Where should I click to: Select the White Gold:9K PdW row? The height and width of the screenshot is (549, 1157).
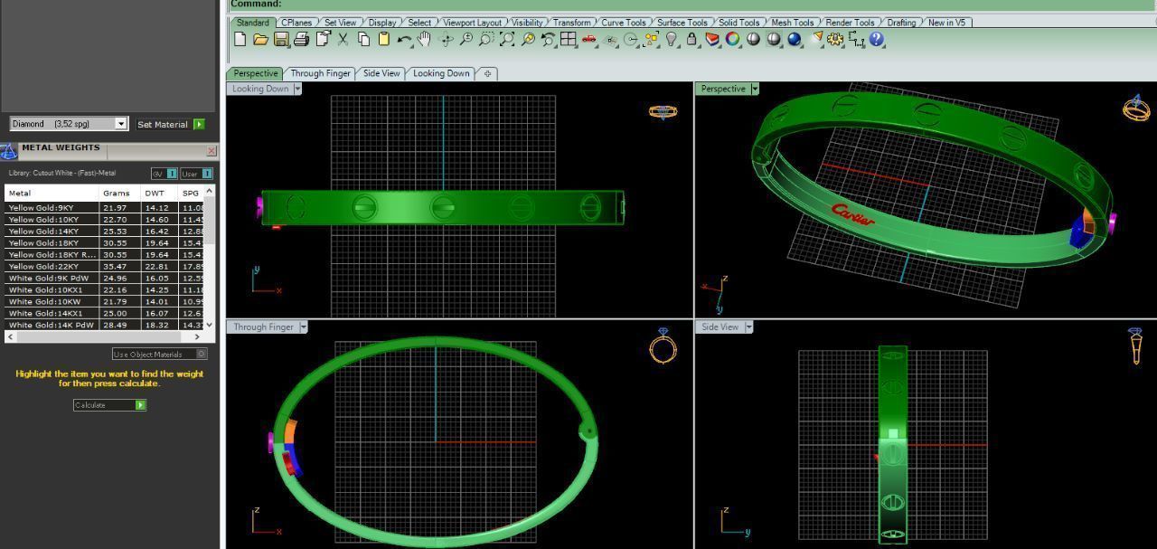point(104,278)
